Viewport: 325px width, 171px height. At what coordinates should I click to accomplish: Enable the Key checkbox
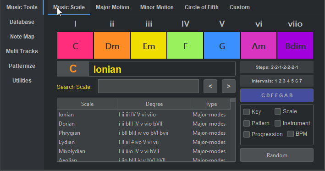pos(247,112)
